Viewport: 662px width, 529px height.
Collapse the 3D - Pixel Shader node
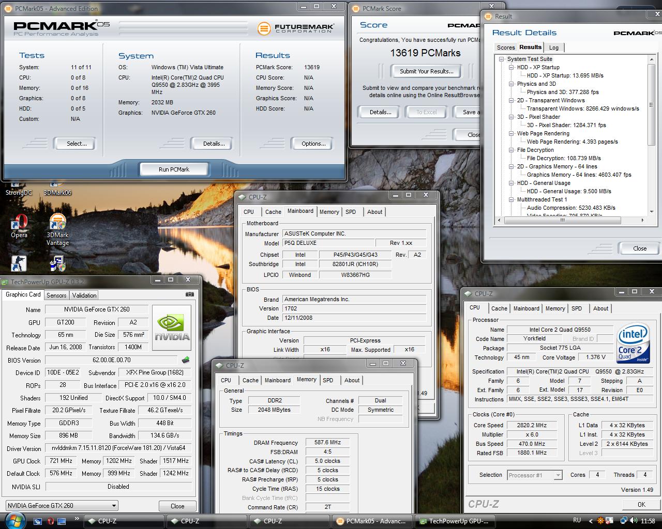pos(511,117)
